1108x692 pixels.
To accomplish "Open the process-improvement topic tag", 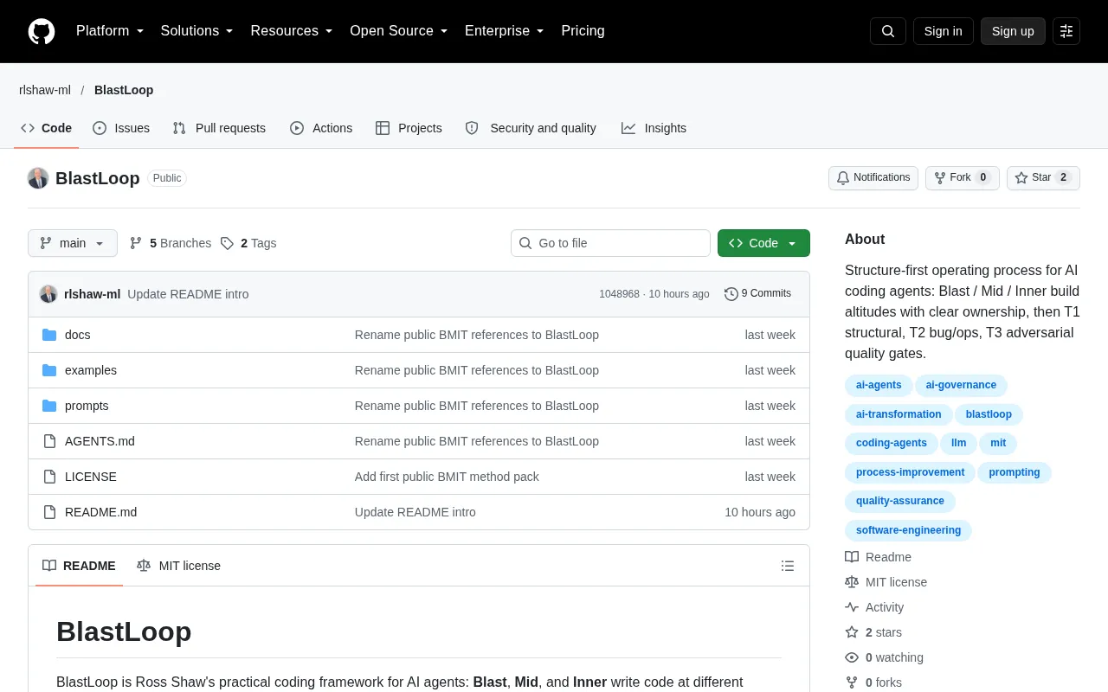I will pyautogui.click(x=910, y=472).
